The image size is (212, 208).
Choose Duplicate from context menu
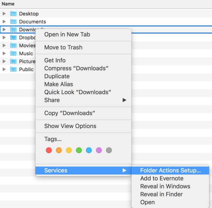83,76
